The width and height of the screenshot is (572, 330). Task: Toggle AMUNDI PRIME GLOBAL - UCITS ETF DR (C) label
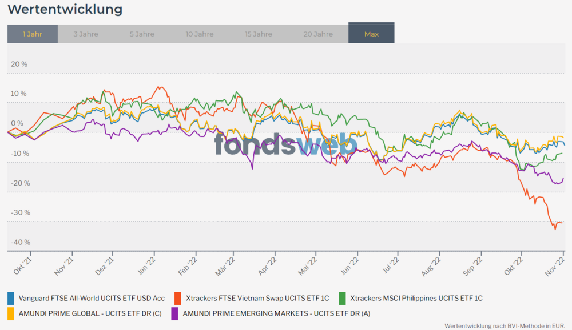click(90, 313)
